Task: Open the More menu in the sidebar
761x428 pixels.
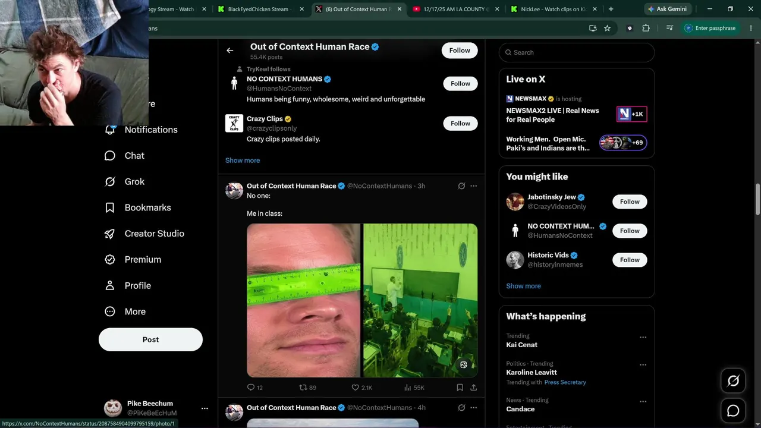Action: click(x=125, y=311)
